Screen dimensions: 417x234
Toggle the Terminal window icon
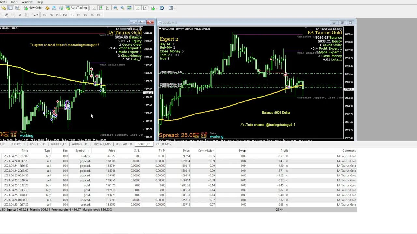[10, 8]
